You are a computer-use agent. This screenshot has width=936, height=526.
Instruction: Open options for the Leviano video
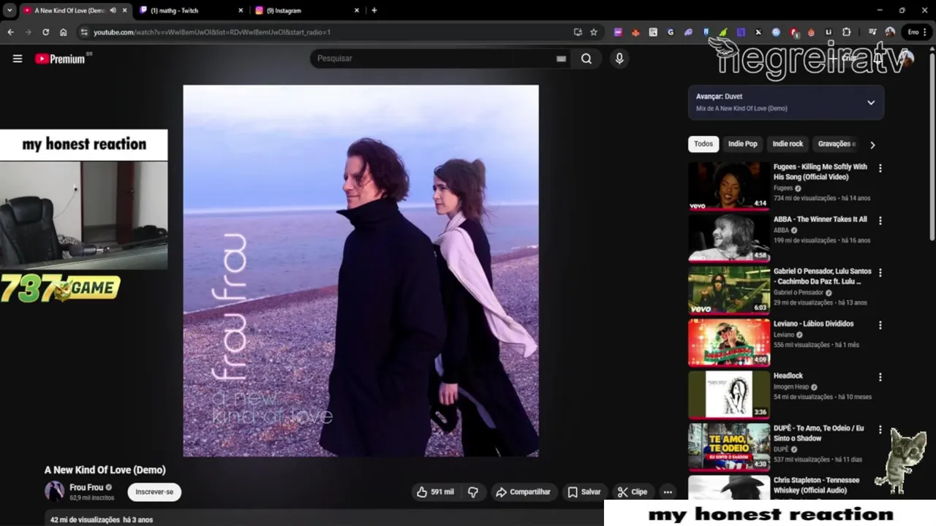click(880, 324)
